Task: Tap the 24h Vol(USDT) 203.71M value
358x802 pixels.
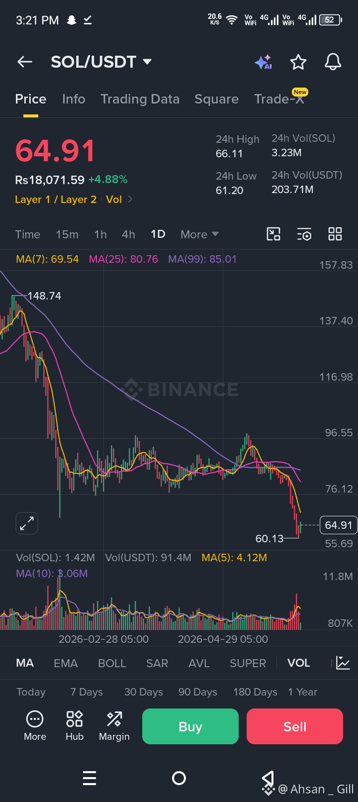Action: tap(292, 190)
